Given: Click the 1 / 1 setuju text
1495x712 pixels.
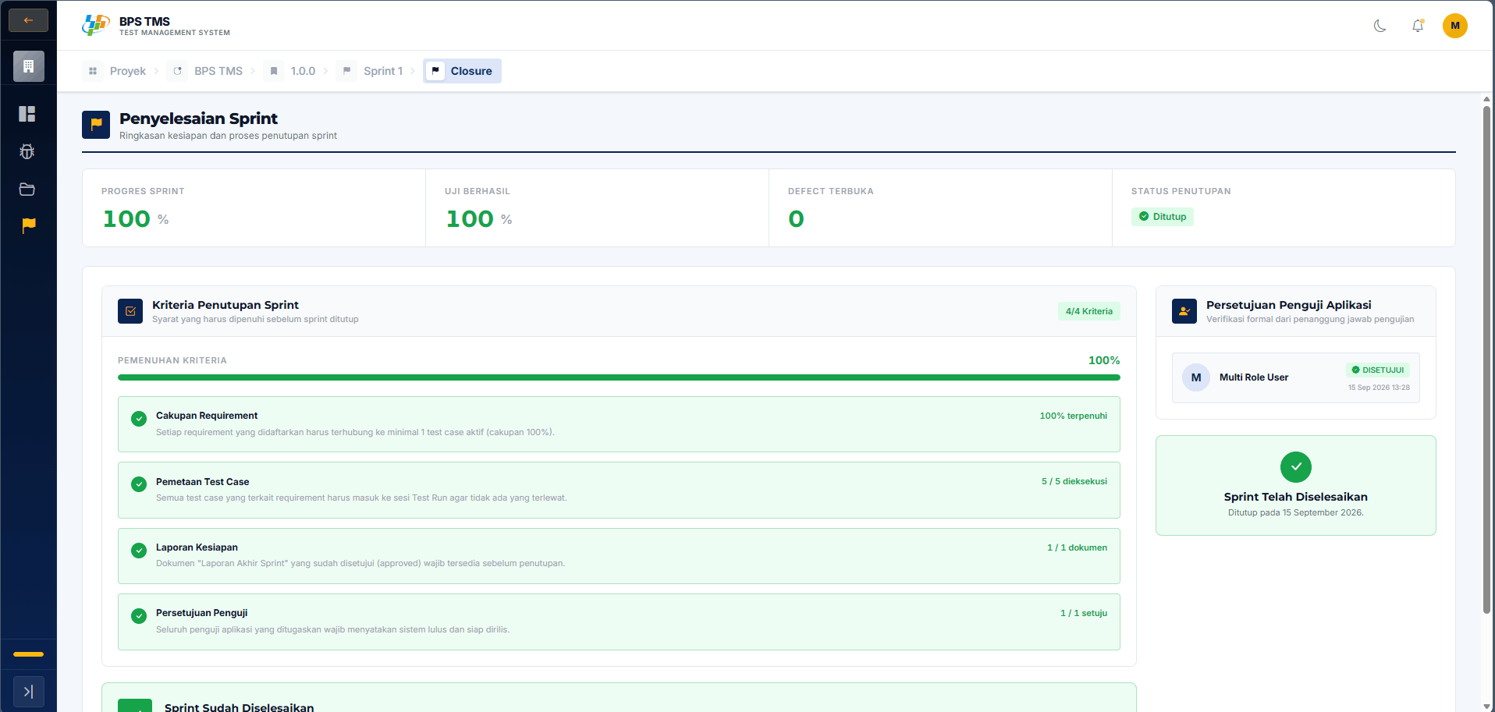Looking at the screenshot, I should click(1084, 614).
